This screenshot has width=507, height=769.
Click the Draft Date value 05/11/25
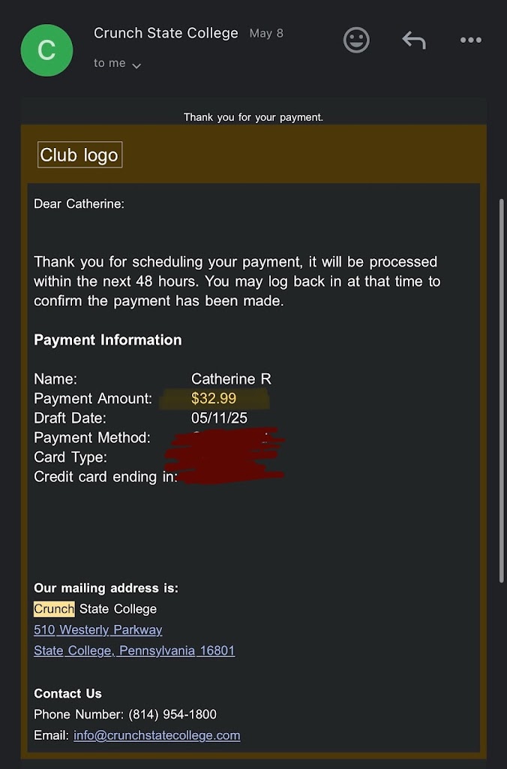(x=219, y=418)
